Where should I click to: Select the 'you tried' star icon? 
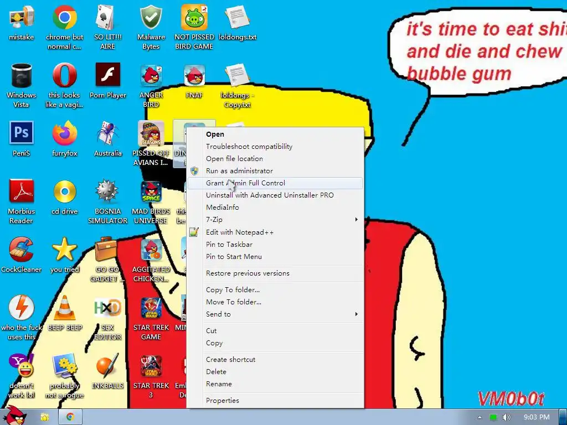tap(64, 250)
